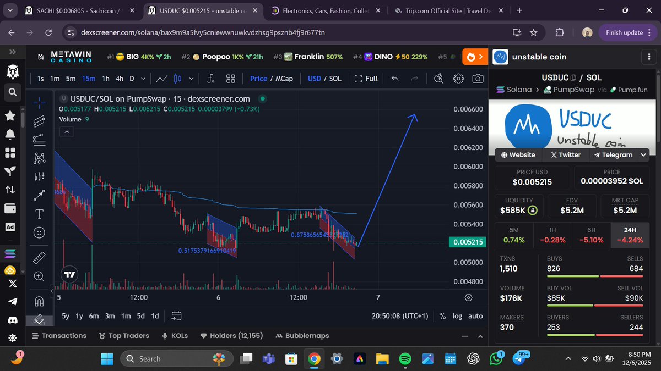Open the Fibonacci retracement tool
Viewport: 661px width, 371px height.
pos(40,140)
